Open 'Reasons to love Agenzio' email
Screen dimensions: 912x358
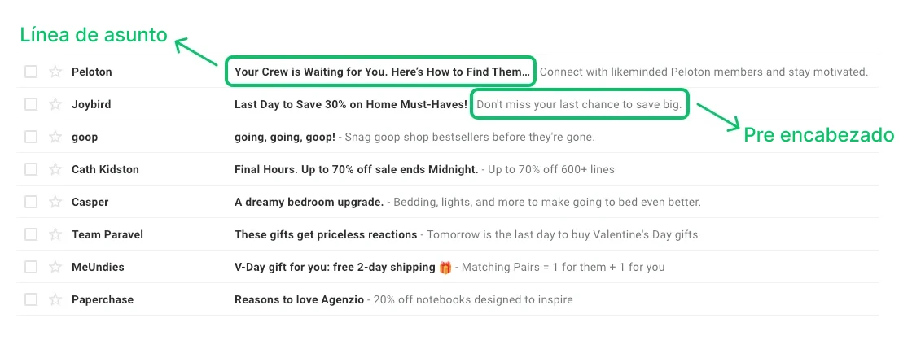[x=299, y=299]
